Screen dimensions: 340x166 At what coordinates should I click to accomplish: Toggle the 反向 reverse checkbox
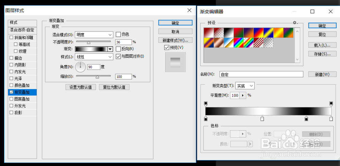tap(118, 49)
